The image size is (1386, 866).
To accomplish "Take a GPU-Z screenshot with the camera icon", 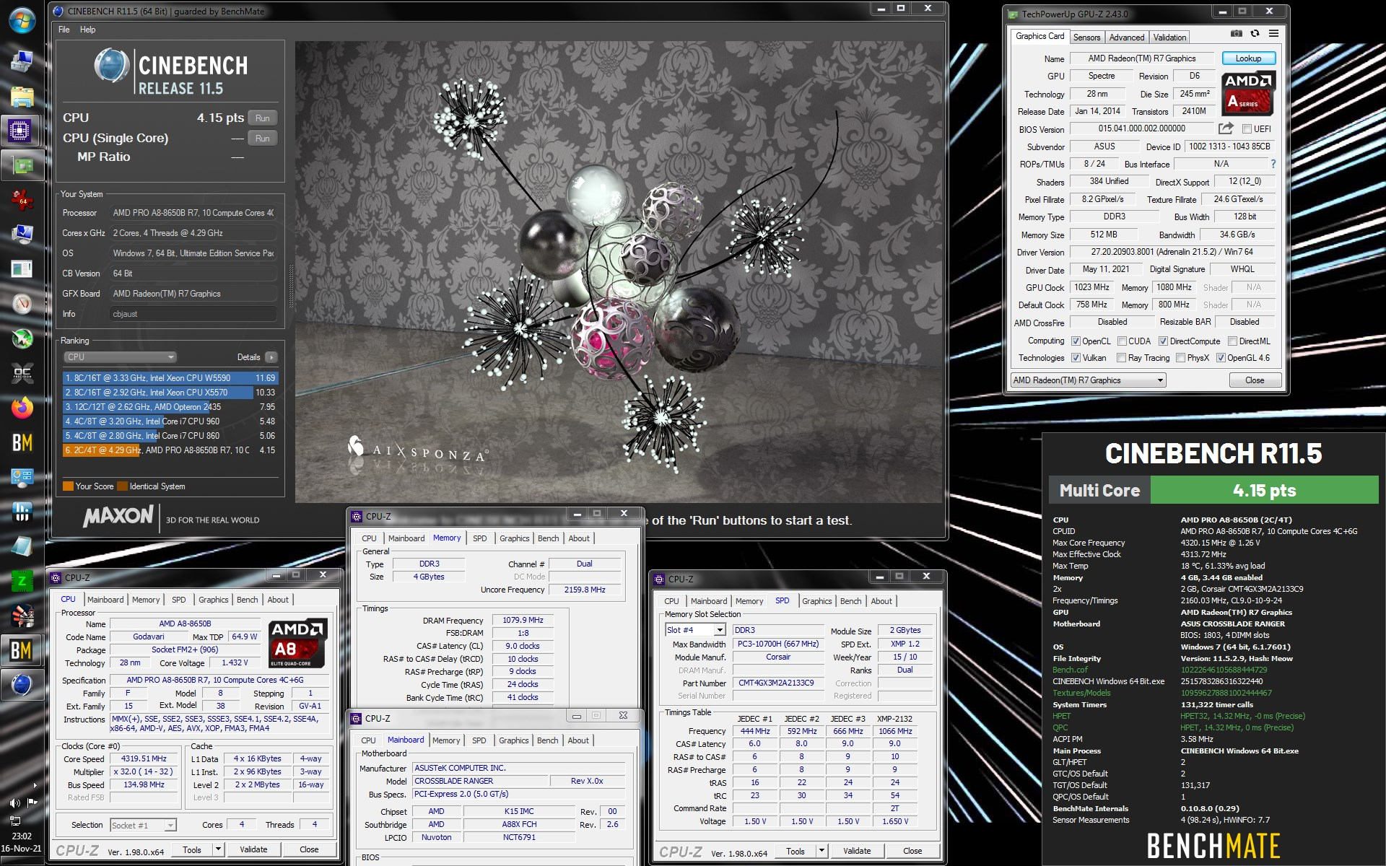I will tap(1237, 34).
